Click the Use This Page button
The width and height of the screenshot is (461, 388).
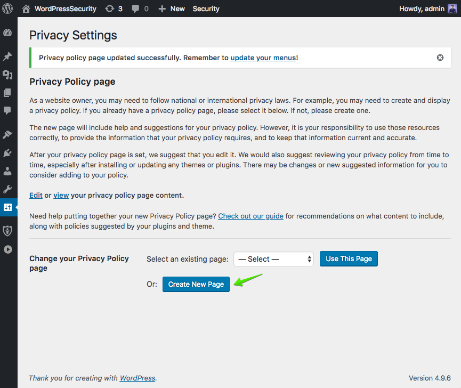(349, 258)
